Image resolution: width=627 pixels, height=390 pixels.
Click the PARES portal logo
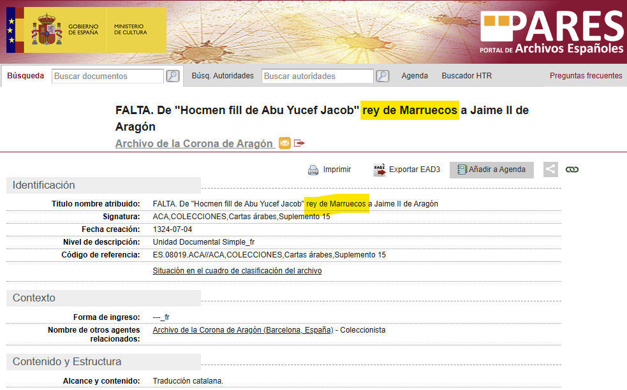[x=552, y=32]
